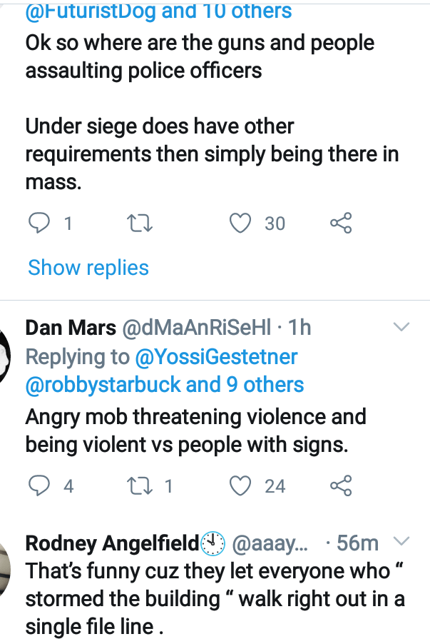
Task: Like the tweet with 30 likes
Action: pyautogui.click(x=241, y=223)
